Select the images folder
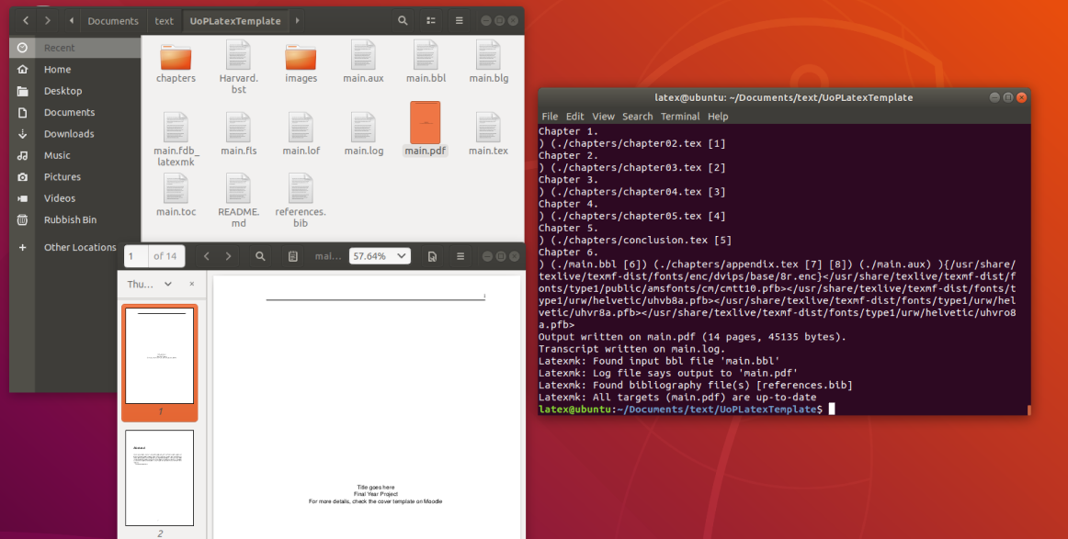The height and width of the screenshot is (539, 1068). [301, 62]
